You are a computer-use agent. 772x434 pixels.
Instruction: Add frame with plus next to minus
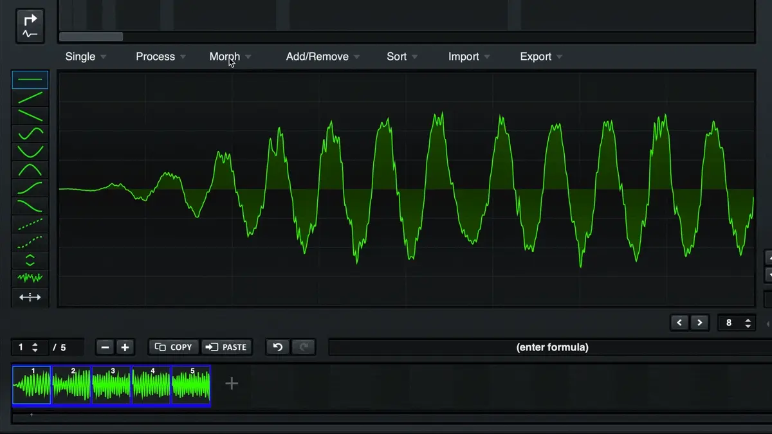coord(125,347)
